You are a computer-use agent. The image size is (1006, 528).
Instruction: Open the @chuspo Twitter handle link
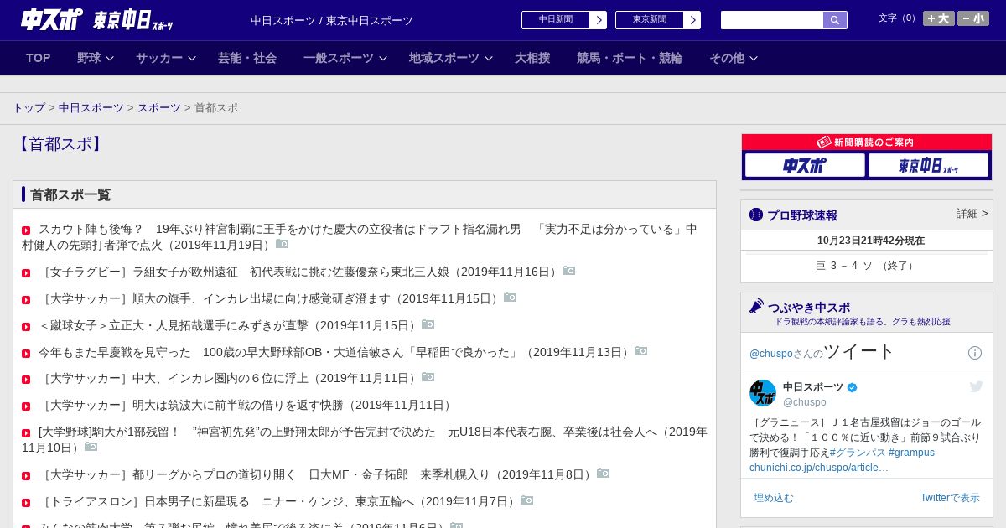pos(771,354)
